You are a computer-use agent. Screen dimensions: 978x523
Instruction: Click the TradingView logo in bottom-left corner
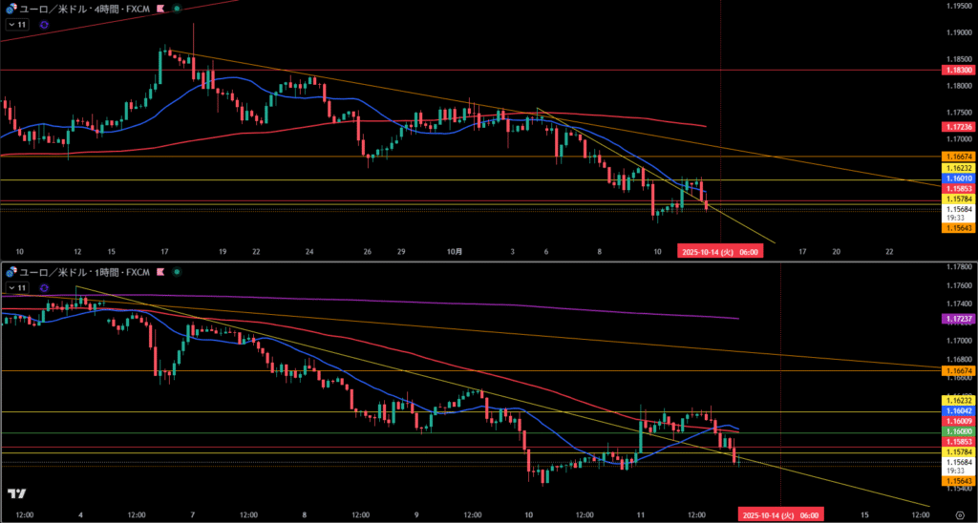click(x=16, y=493)
